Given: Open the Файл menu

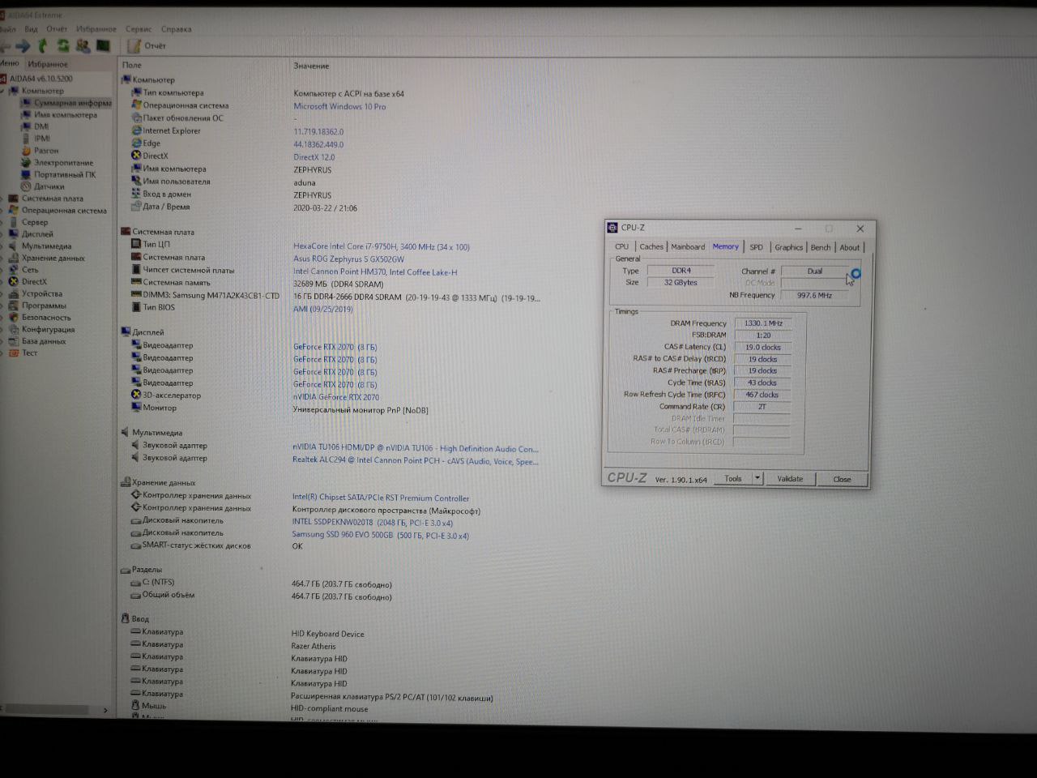Looking at the screenshot, I should 8,29.
